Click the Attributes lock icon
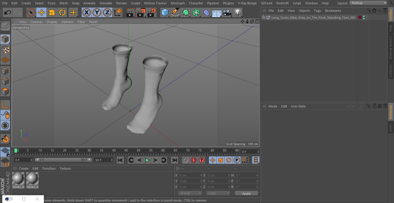Viewport: 394px width, 203px height. [x=374, y=106]
